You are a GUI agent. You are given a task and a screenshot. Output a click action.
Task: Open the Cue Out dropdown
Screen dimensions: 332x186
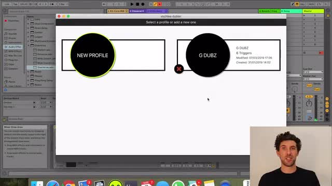click(313, 72)
